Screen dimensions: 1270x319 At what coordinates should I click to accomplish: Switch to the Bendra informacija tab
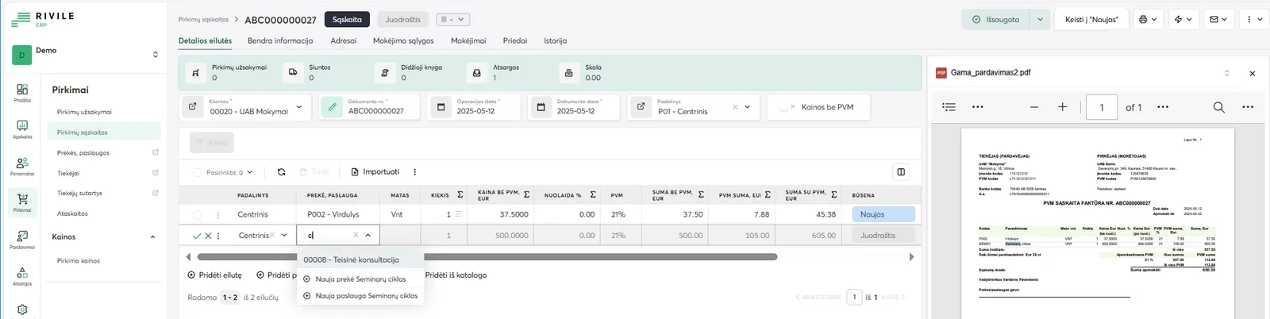click(x=280, y=40)
